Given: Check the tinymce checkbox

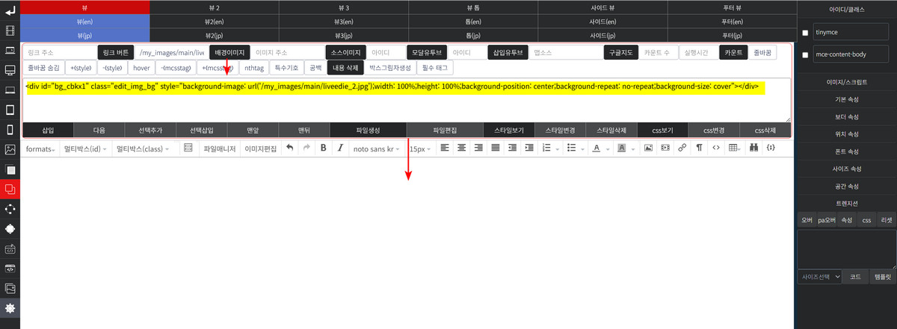Looking at the screenshot, I should (x=804, y=34).
